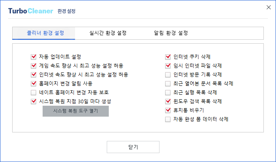This screenshot has width=276, height=162.
Task: Disable 홈페이지 변경 알림 사용 option
Action: (33, 83)
